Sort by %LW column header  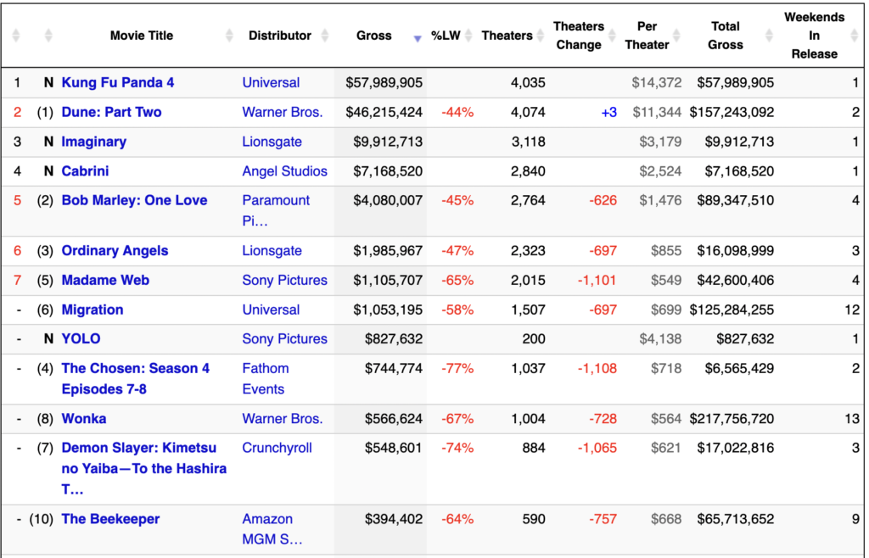446,36
